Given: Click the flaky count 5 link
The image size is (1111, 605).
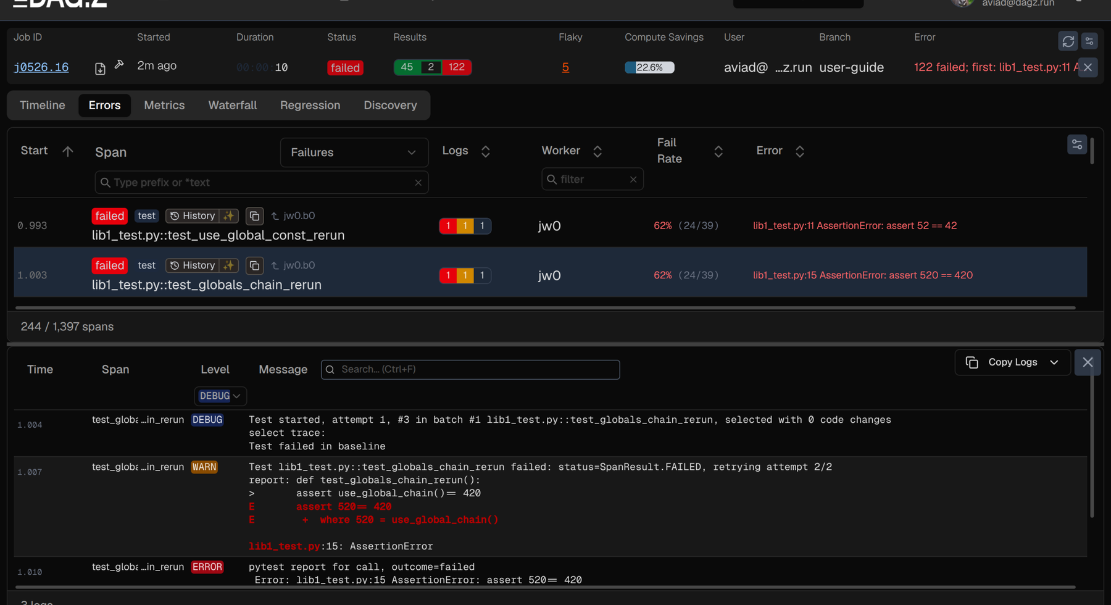Looking at the screenshot, I should (x=565, y=67).
